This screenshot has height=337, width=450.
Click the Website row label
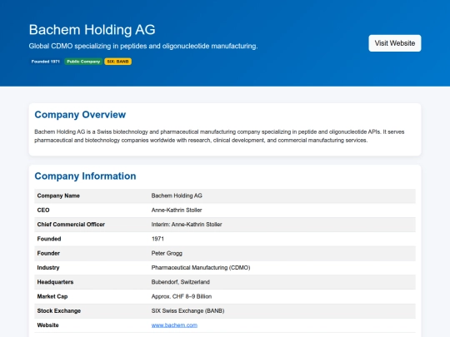(x=48, y=325)
